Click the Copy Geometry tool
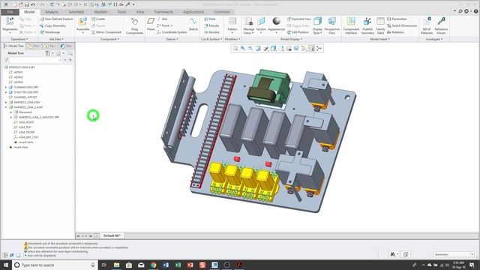480x270 pixels. [52, 25]
